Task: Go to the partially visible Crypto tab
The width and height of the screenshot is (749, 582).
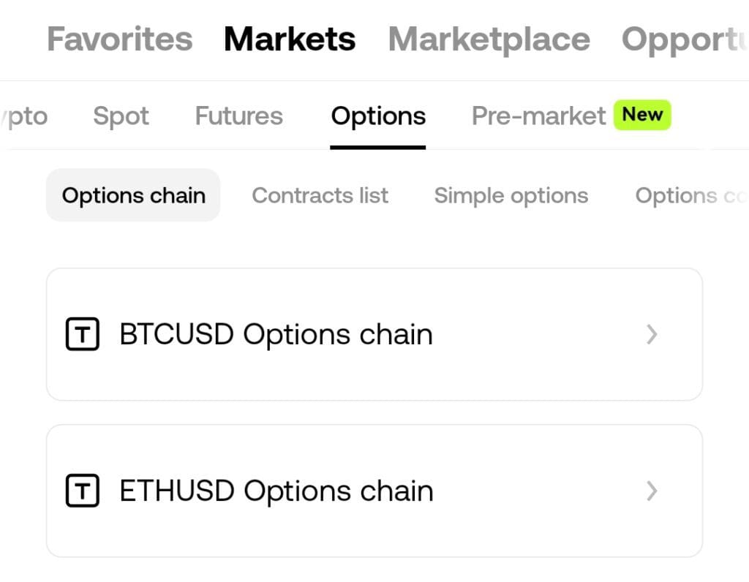Action: (26, 116)
